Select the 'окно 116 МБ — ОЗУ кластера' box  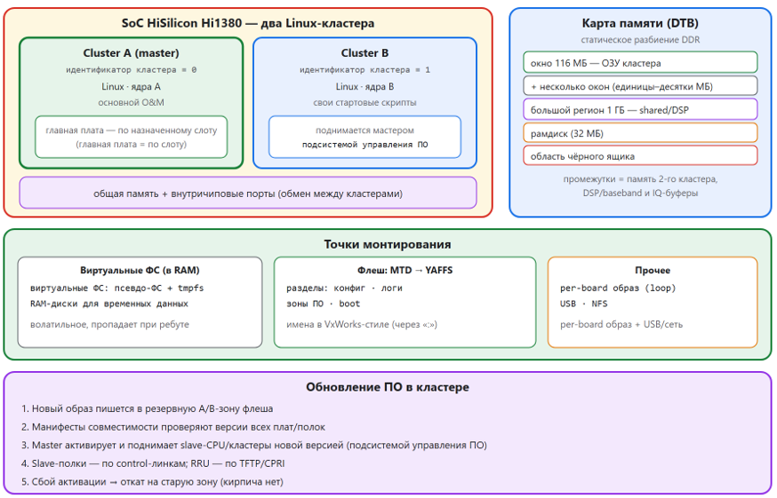pyautogui.click(x=640, y=62)
